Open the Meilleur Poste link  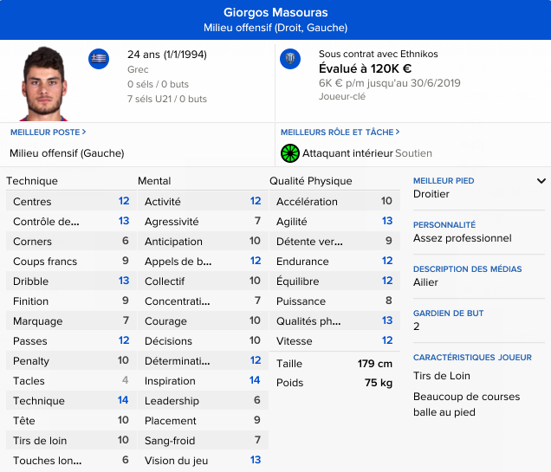pos(48,133)
